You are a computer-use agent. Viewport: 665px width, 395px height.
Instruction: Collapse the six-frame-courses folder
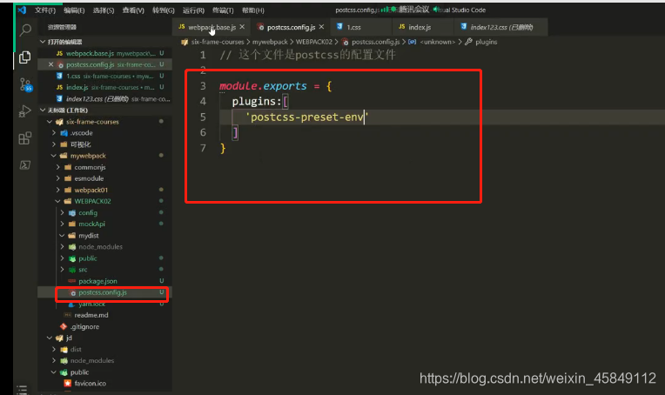click(x=50, y=122)
